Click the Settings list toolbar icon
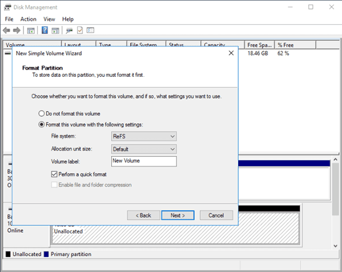 (90, 30)
